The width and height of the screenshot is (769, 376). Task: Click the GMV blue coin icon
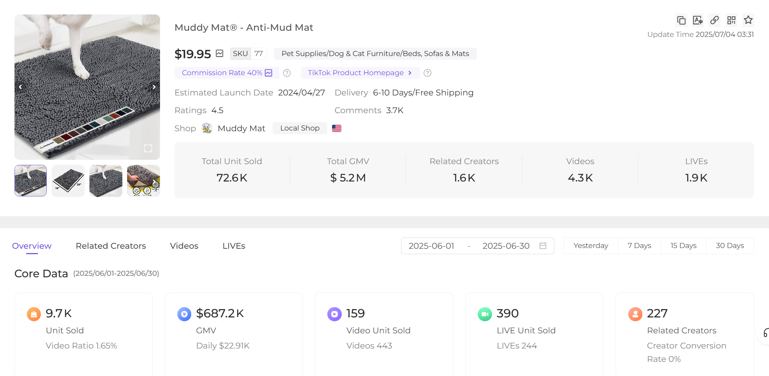click(184, 314)
